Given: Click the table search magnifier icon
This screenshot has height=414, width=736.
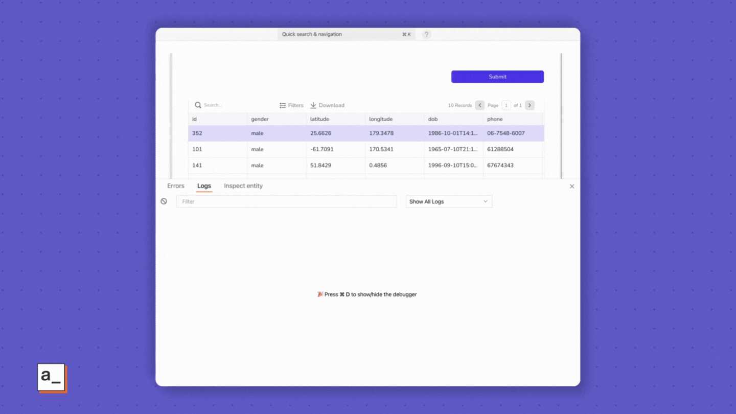Looking at the screenshot, I should click(198, 105).
